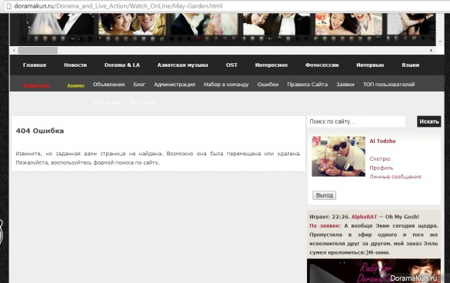Open the Ошибки link

tap(268, 85)
